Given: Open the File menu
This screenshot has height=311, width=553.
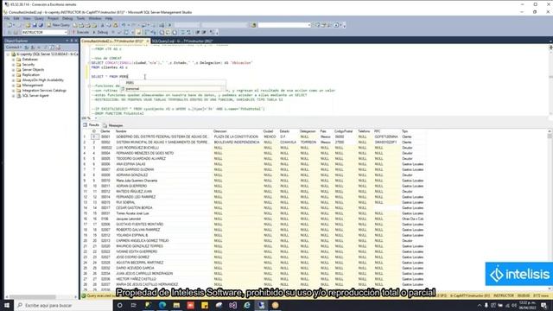Looking at the screenshot, I should point(7,18).
